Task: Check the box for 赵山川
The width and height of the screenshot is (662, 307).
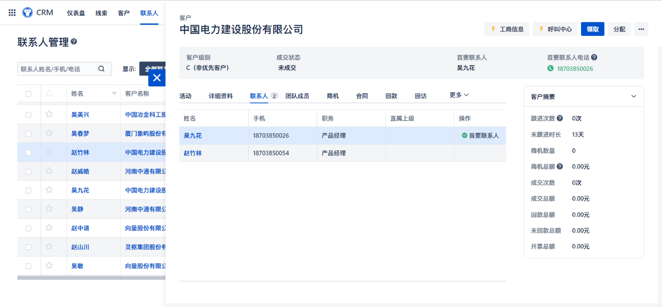Action: (x=28, y=247)
